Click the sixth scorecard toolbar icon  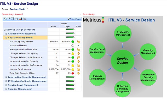[25, 19]
